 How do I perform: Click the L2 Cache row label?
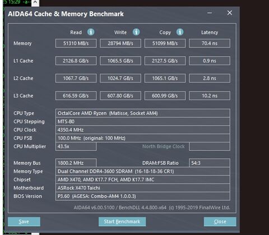click(x=24, y=78)
